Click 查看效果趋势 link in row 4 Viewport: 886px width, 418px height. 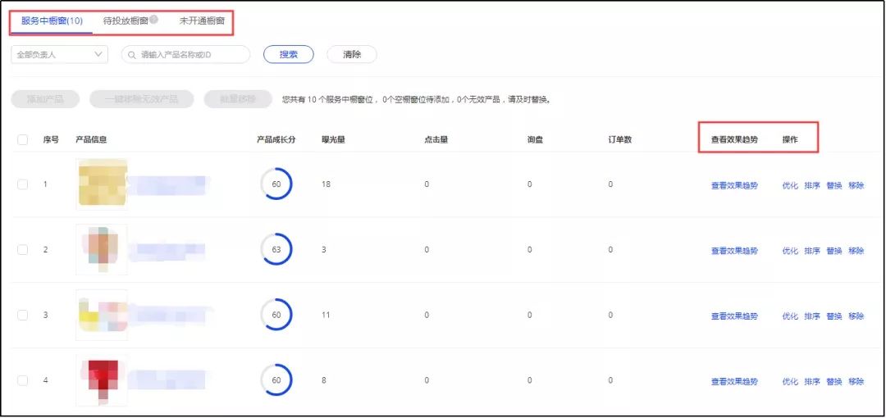(x=734, y=382)
